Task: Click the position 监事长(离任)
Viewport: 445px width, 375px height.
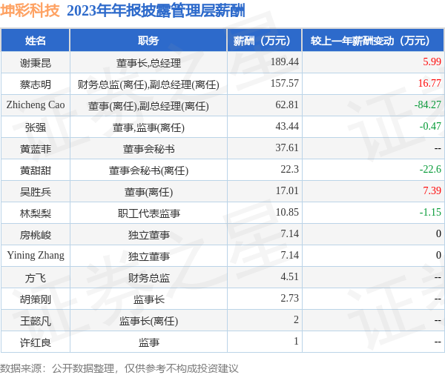Action: [148, 321]
